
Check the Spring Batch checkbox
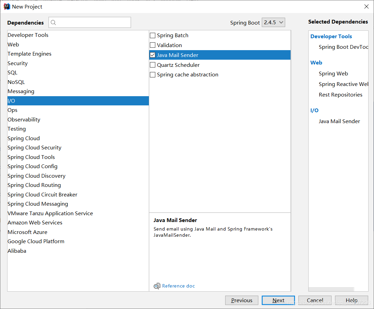[153, 35]
